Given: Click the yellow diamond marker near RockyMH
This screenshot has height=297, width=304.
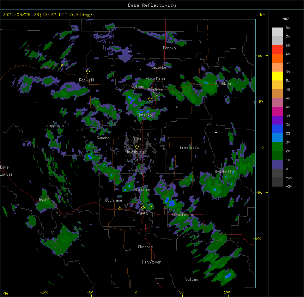Looking at the screenshot, I should (x=88, y=72).
